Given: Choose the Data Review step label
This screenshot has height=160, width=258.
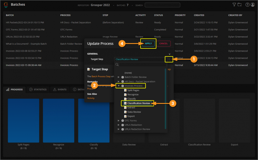Looking at the screenshot, I should (x=134, y=112).
